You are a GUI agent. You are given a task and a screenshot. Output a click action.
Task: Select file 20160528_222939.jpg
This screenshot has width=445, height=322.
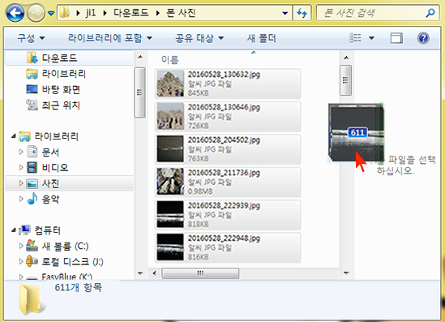pos(228,215)
